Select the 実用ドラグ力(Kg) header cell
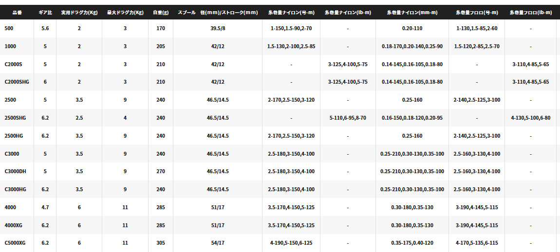 coord(79,12)
